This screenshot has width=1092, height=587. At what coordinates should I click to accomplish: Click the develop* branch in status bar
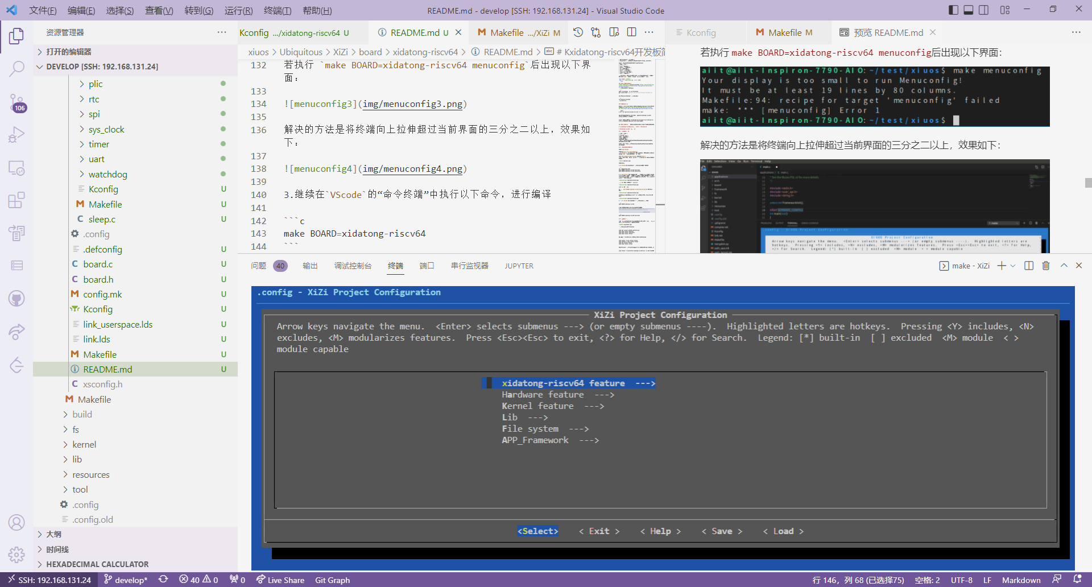[x=126, y=580]
